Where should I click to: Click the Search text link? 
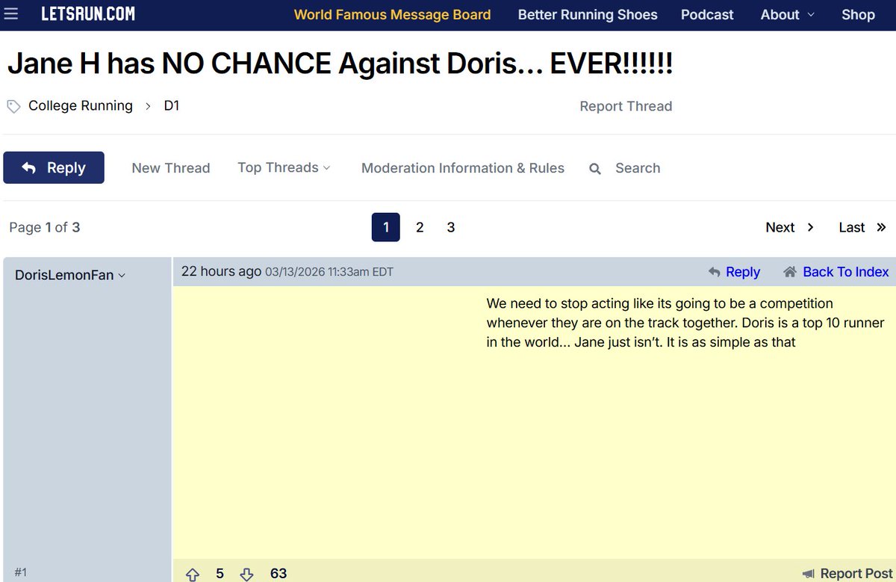638,168
